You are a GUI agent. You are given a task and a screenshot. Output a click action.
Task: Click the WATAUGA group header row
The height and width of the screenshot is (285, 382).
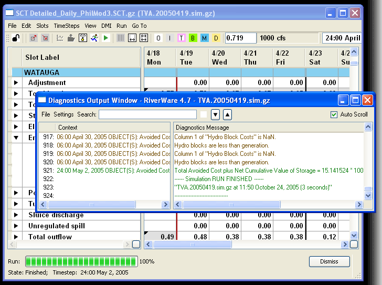pos(76,72)
